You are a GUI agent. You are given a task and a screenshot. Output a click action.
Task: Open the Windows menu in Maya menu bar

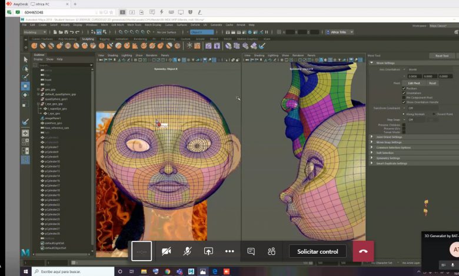(91, 25)
